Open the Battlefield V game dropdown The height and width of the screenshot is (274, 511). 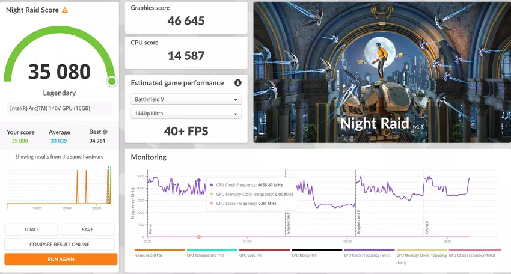(186, 100)
